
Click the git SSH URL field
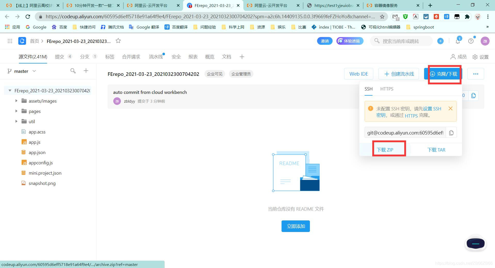[405, 133]
